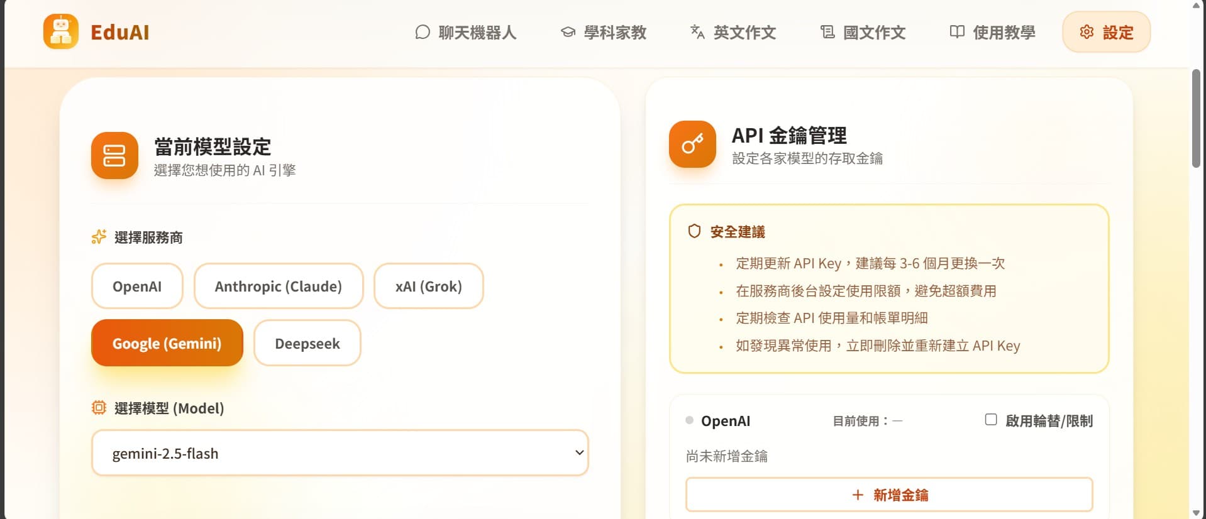Click the scrollbar up arrow
This screenshot has height=519, width=1206.
click(x=1196, y=5)
